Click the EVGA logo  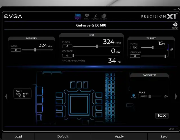(13, 16)
